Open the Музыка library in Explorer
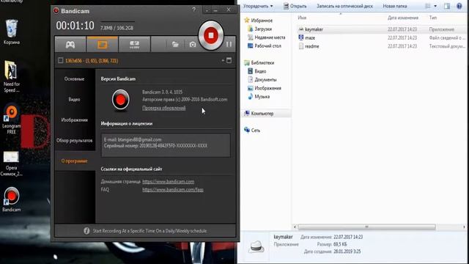Viewport: 469px width, 264px height. 259,96
